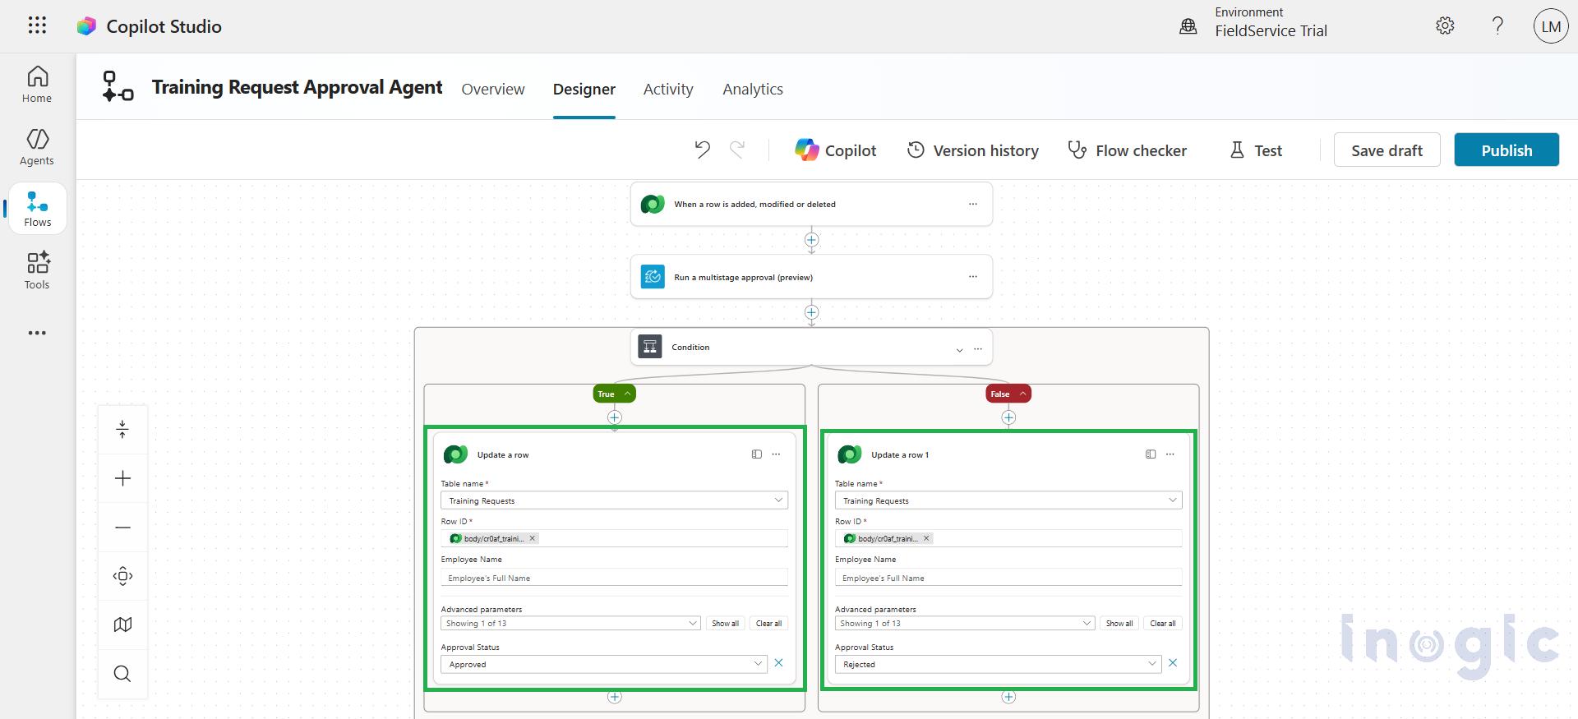
Task: Go to Home in sidebar
Action: point(37,85)
